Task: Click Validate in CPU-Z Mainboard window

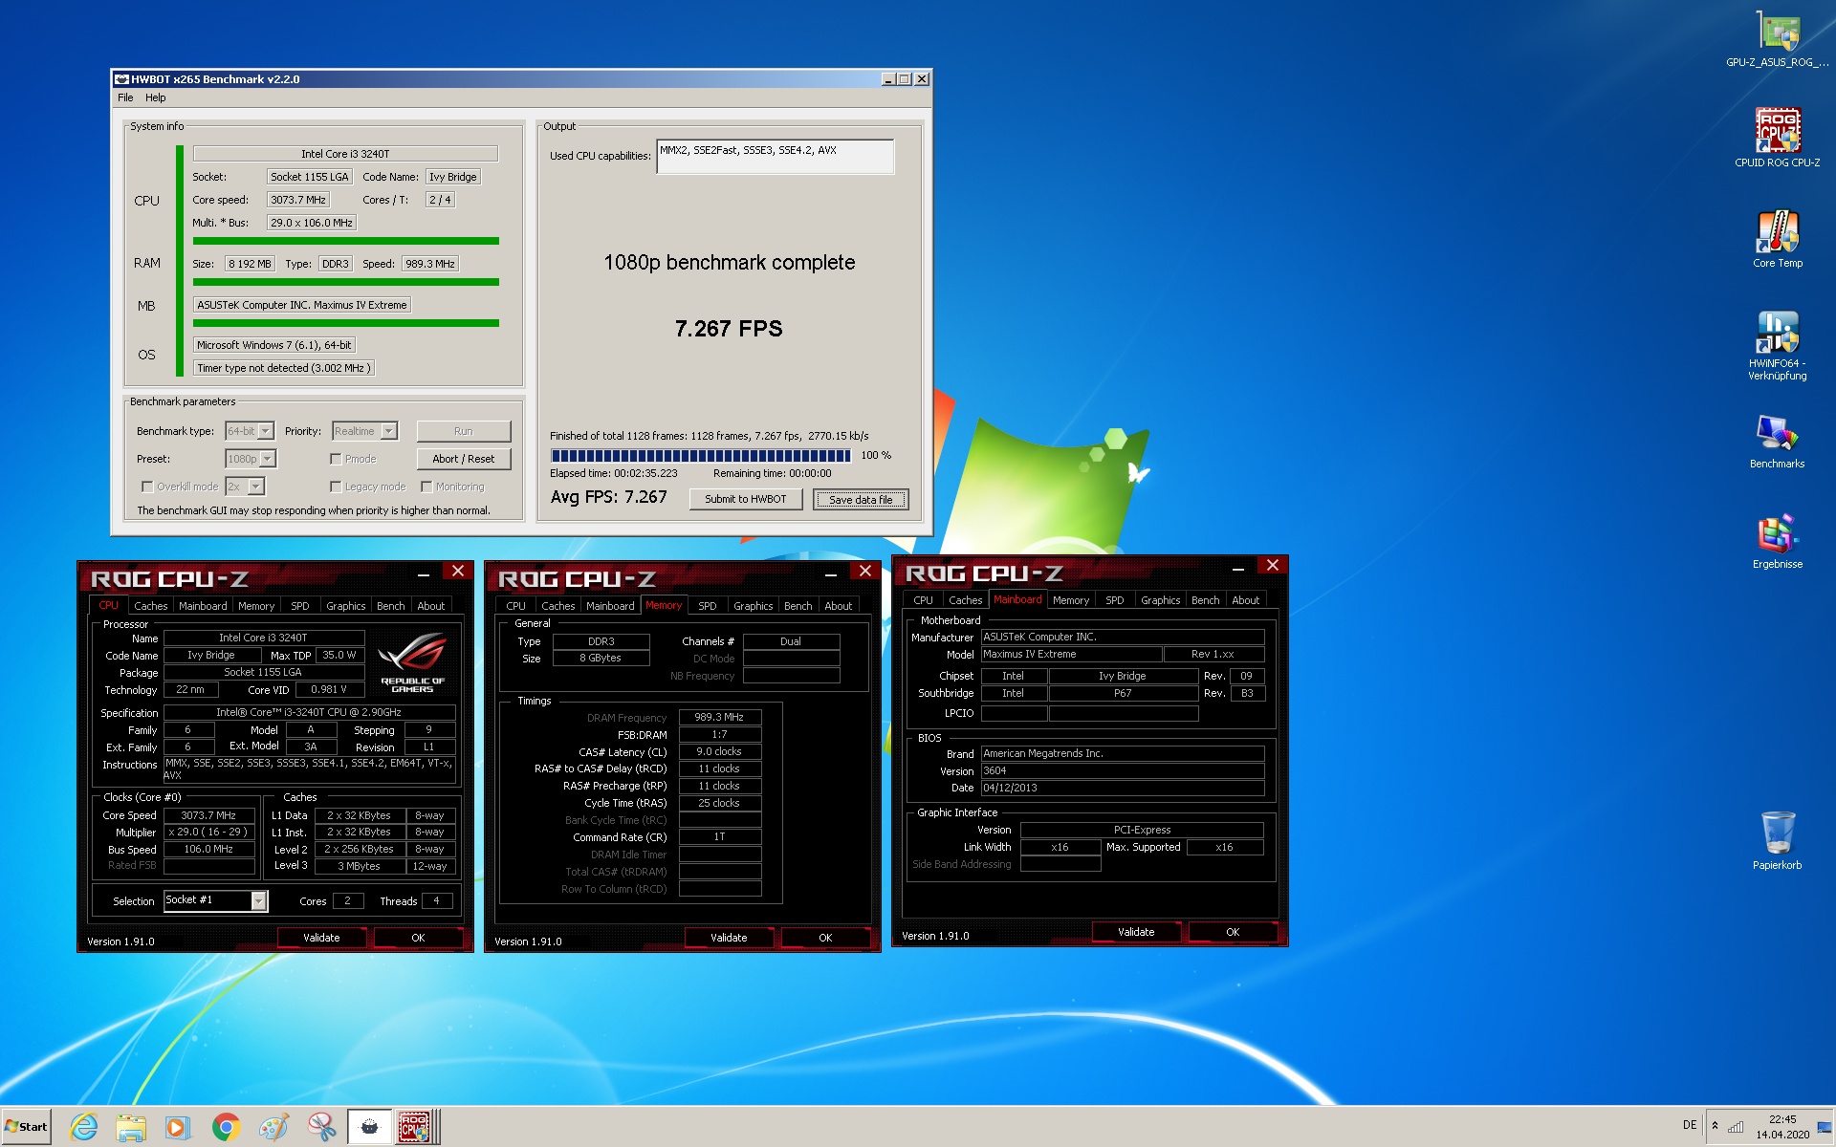Action: tap(1136, 932)
